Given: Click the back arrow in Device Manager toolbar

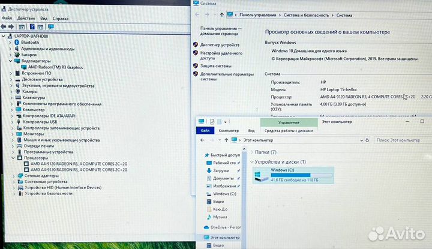Looking at the screenshot, I should coord(4,27).
